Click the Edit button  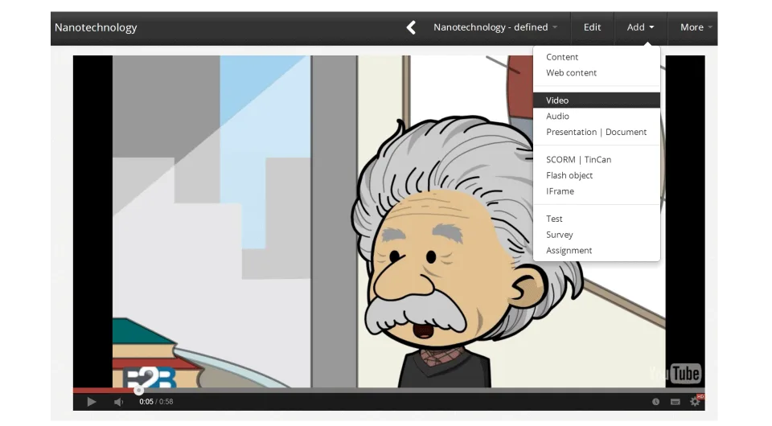click(x=592, y=27)
